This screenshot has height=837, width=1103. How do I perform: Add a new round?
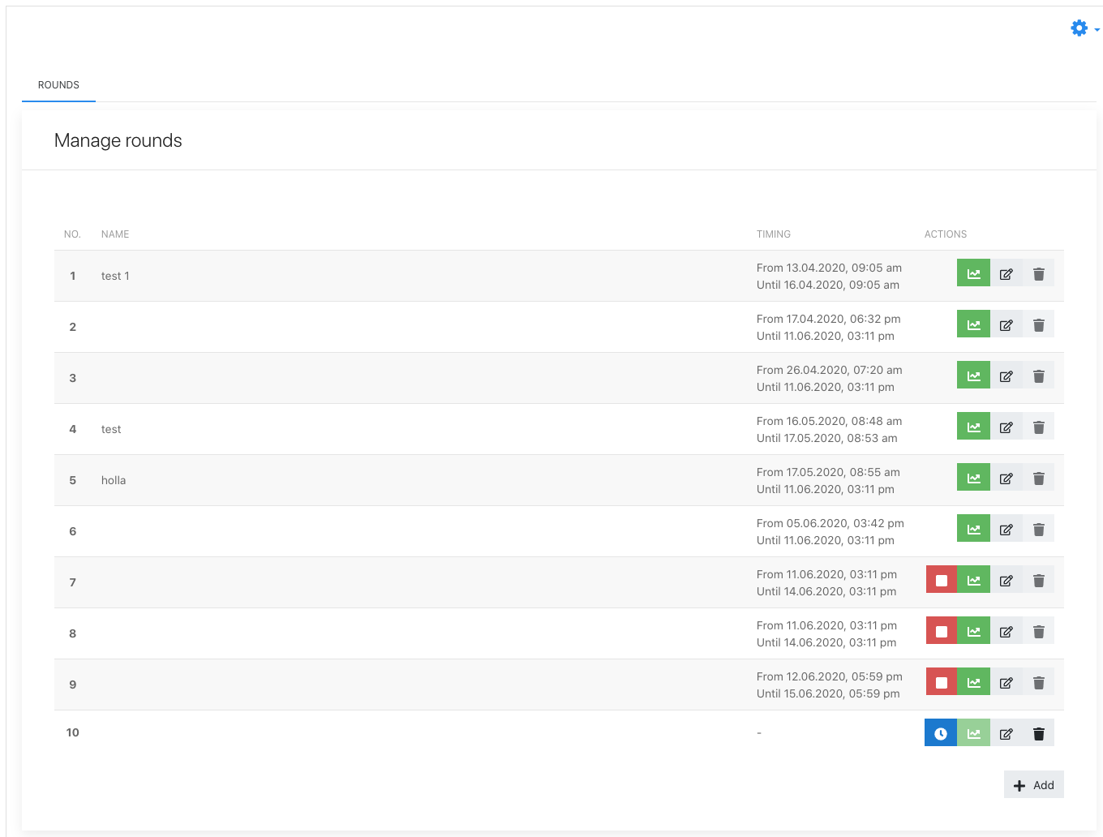(1034, 785)
